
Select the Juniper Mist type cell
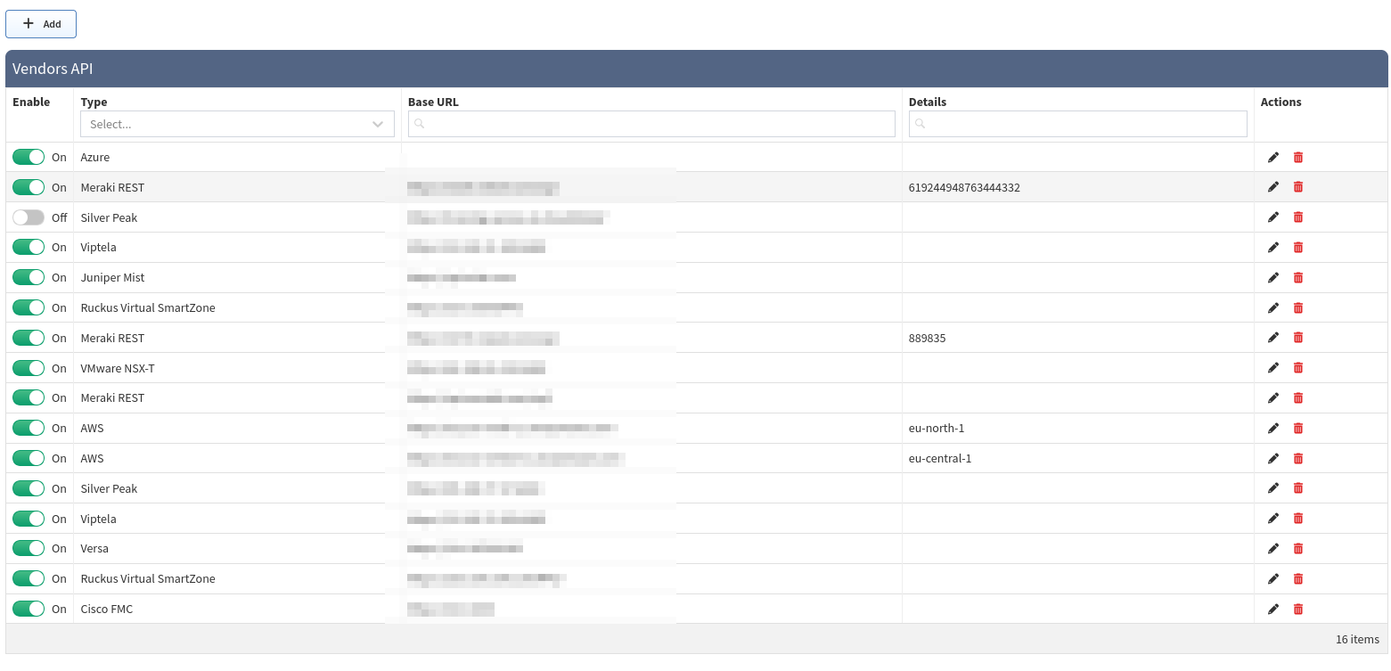click(112, 277)
